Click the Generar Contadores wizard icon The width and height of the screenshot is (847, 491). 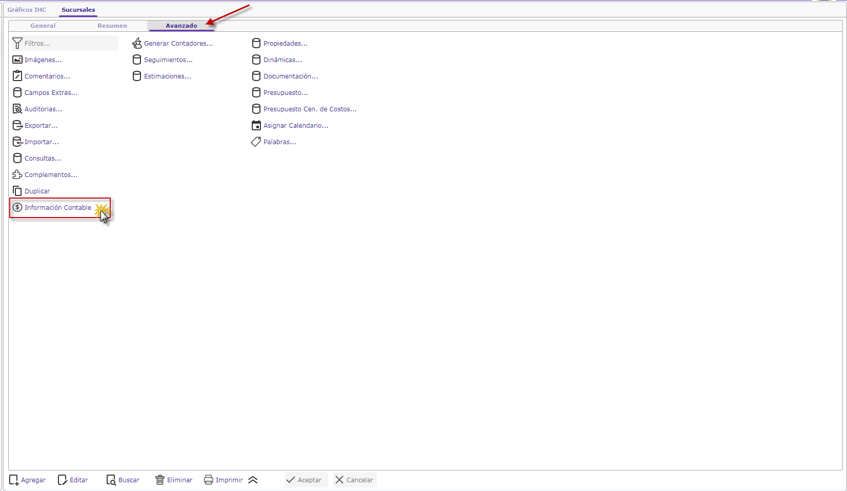coord(137,43)
